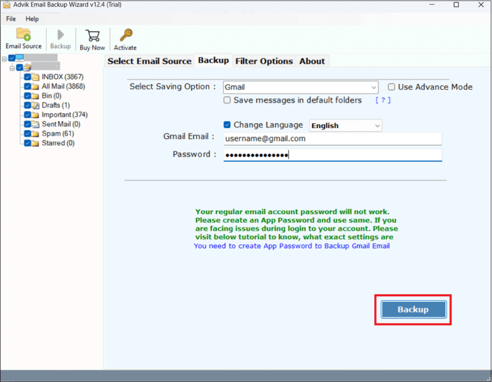Open the [ ? ] help link

[x=383, y=100]
